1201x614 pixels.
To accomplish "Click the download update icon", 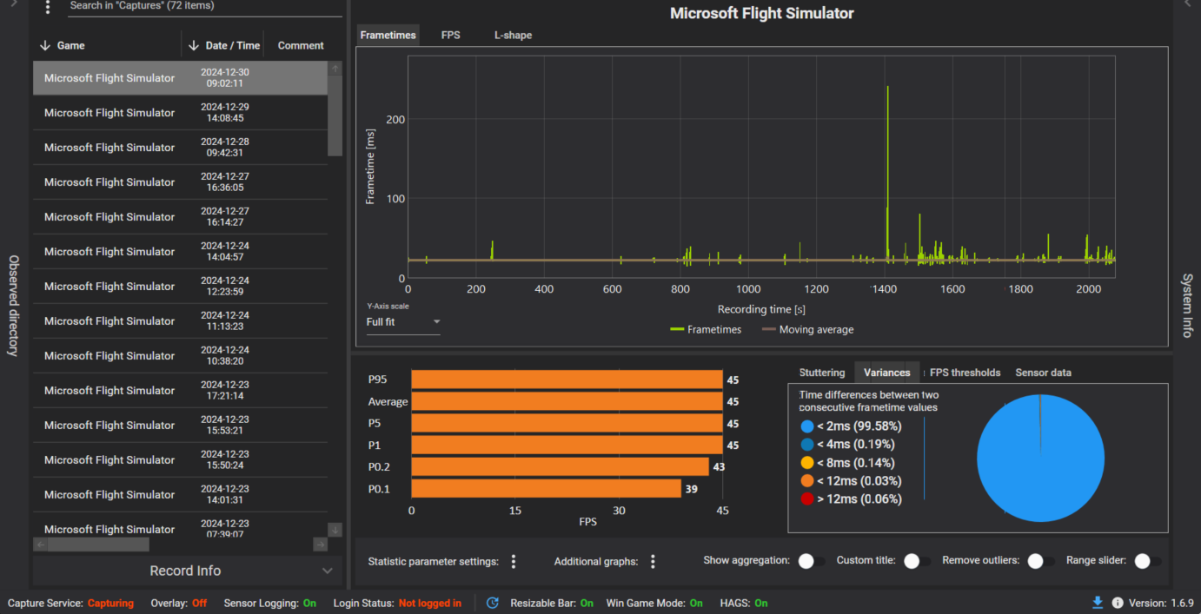I will [1098, 603].
